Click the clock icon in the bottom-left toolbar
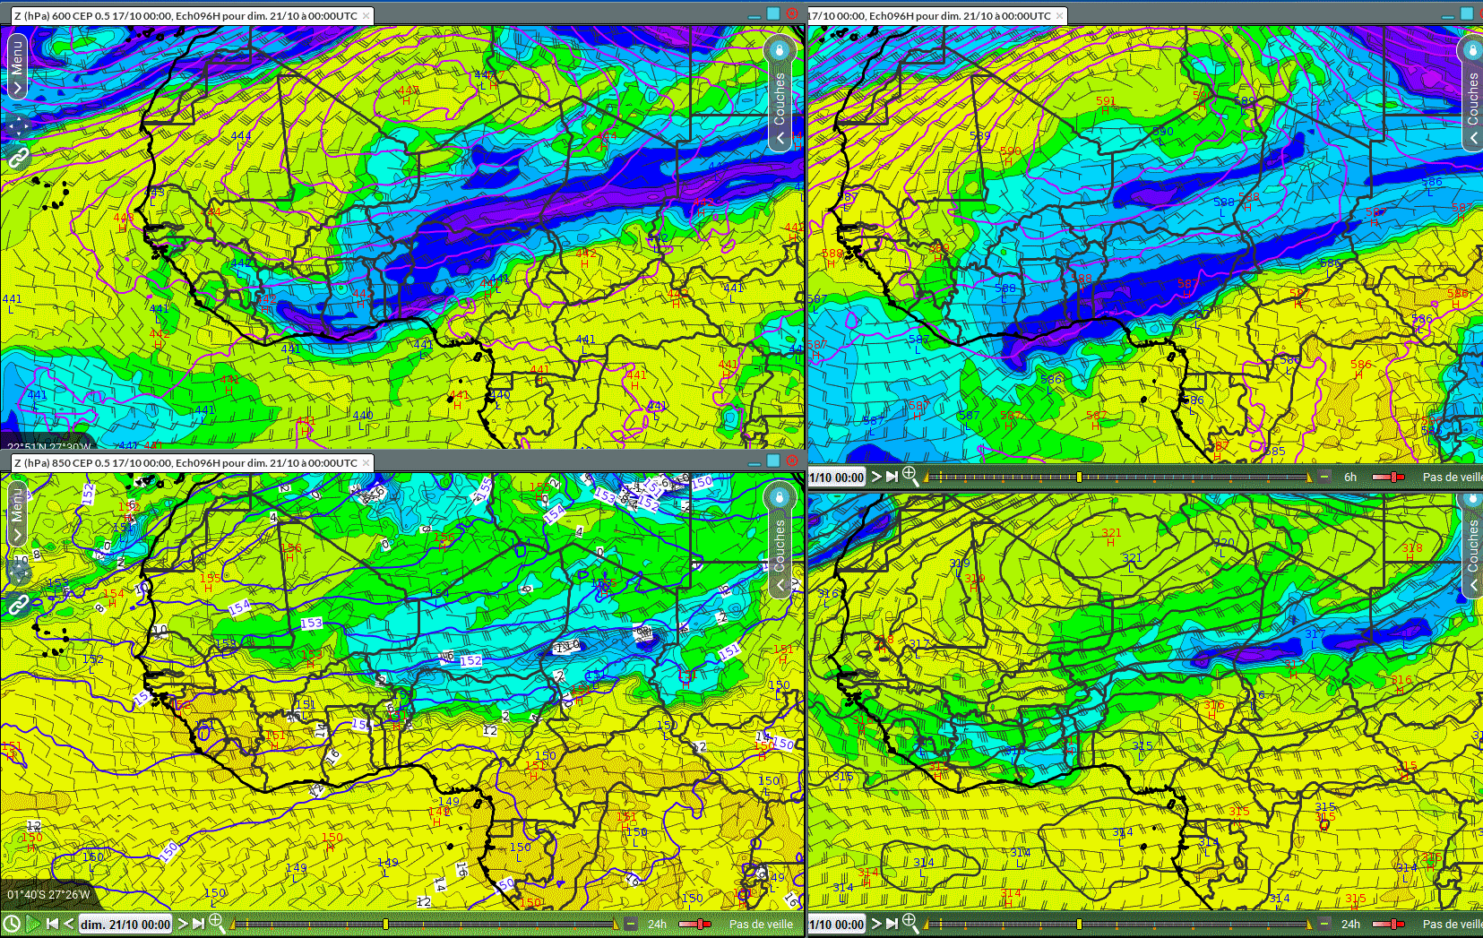 pos(12,924)
